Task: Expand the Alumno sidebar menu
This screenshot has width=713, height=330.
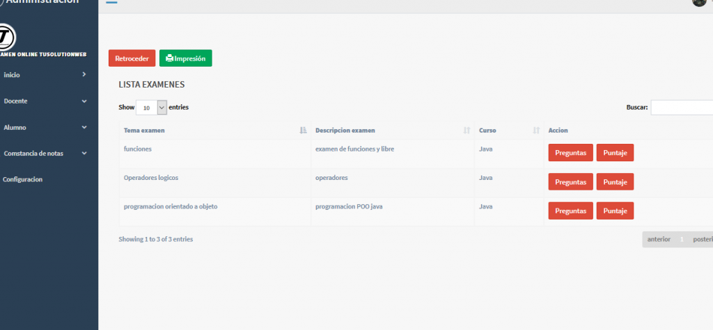Action: [x=84, y=128]
